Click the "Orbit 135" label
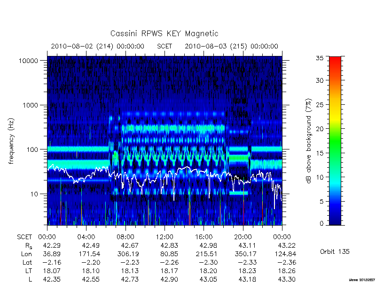The height and width of the screenshot is (282, 376). coord(335,251)
